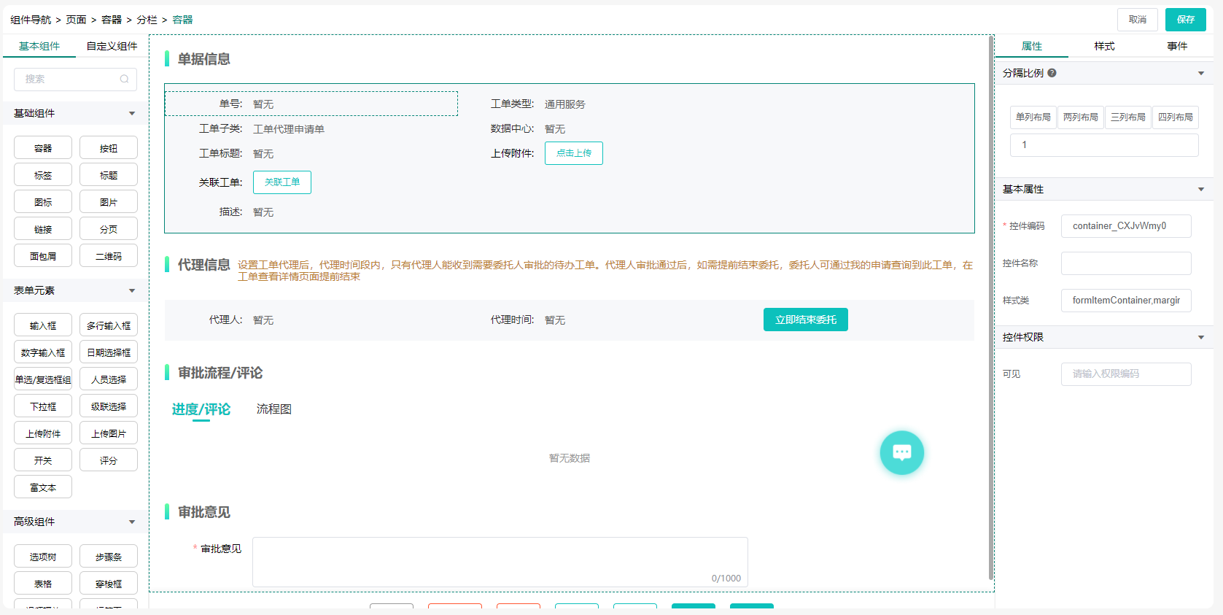Select the 富文本 form element
The height and width of the screenshot is (615, 1223).
[x=43, y=487]
